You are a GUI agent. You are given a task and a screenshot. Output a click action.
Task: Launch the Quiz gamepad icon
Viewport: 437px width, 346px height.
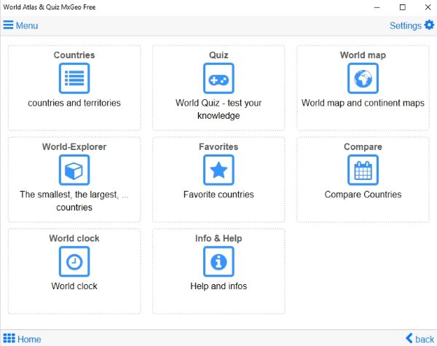219,78
